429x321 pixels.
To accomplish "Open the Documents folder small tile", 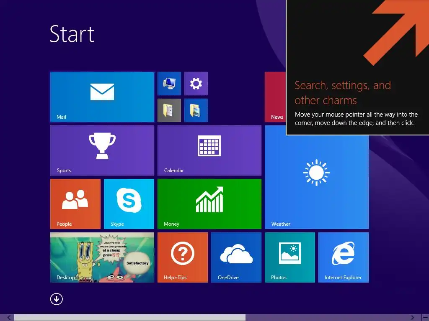I will click(169, 110).
